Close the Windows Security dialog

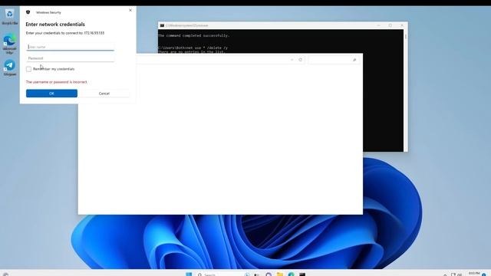[x=130, y=10]
